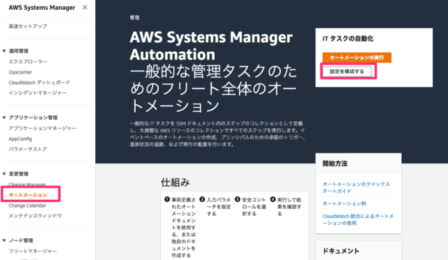Click the 管理 breadcrumb label
Screen dimensions: 448x260
(x=134, y=18)
